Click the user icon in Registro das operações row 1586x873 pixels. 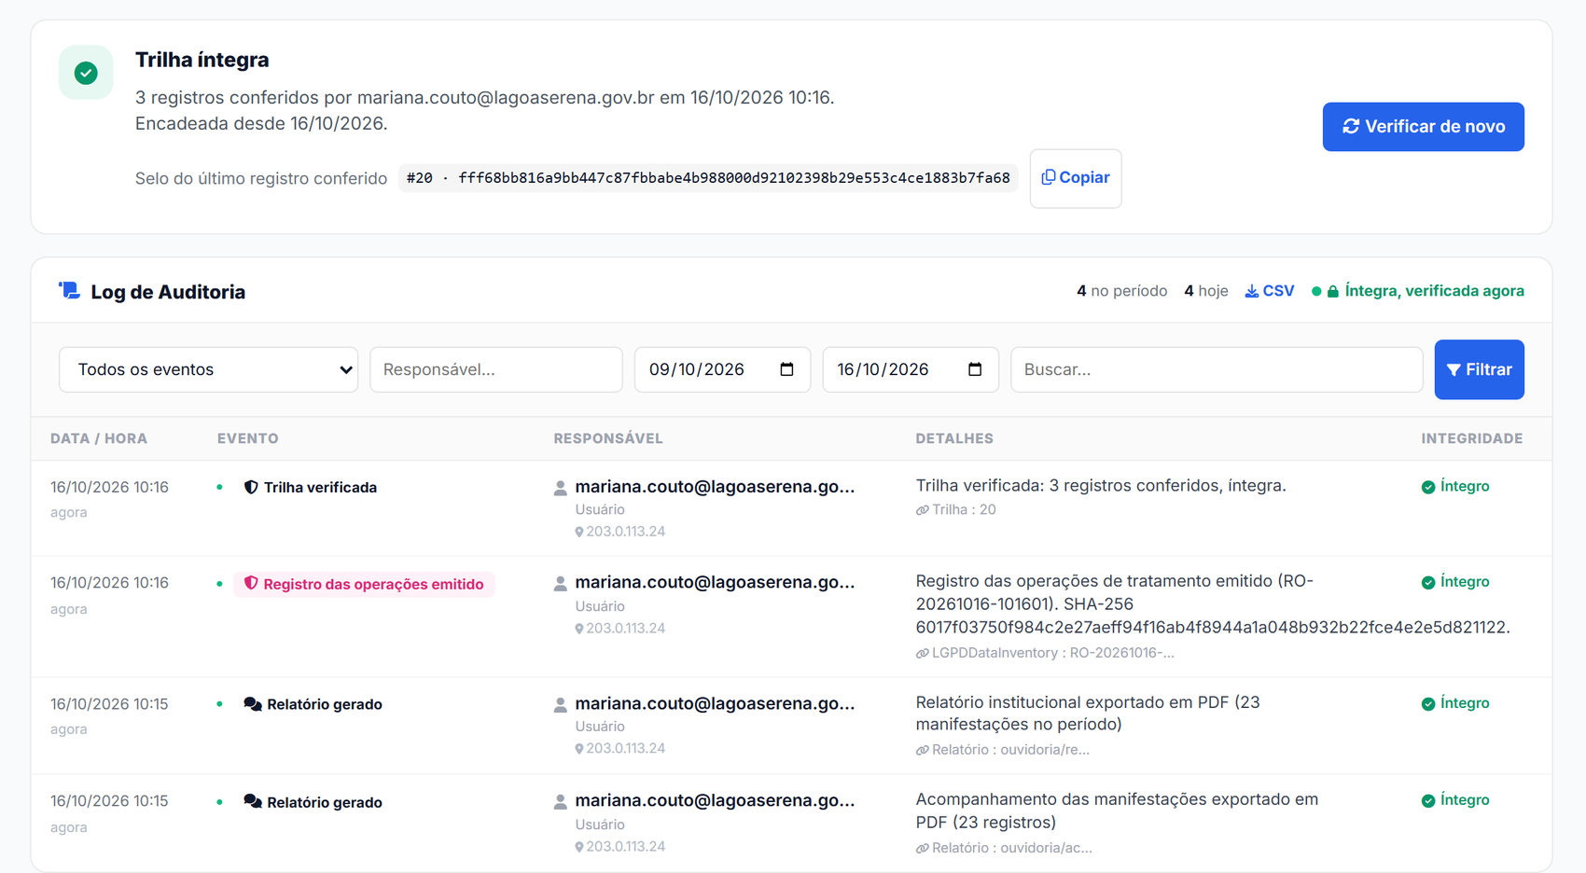[x=561, y=584]
